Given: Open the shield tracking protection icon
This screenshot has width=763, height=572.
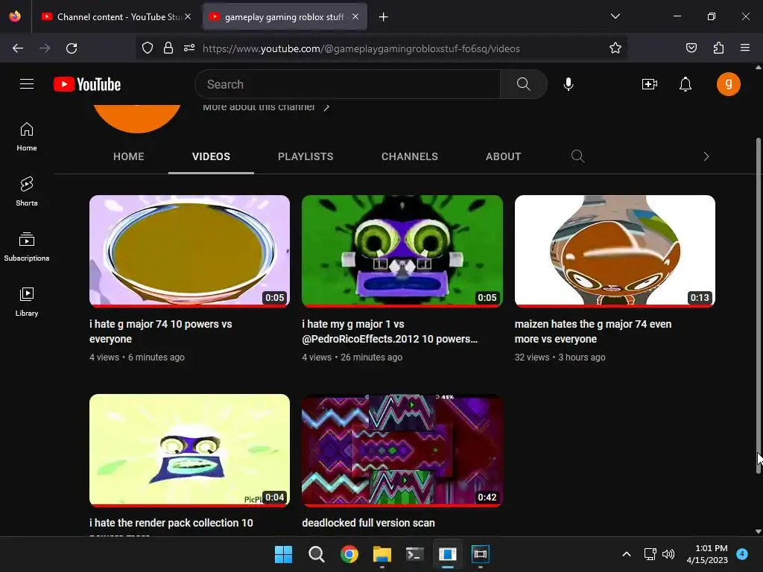Looking at the screenshot, I should (x=148, y=48).
